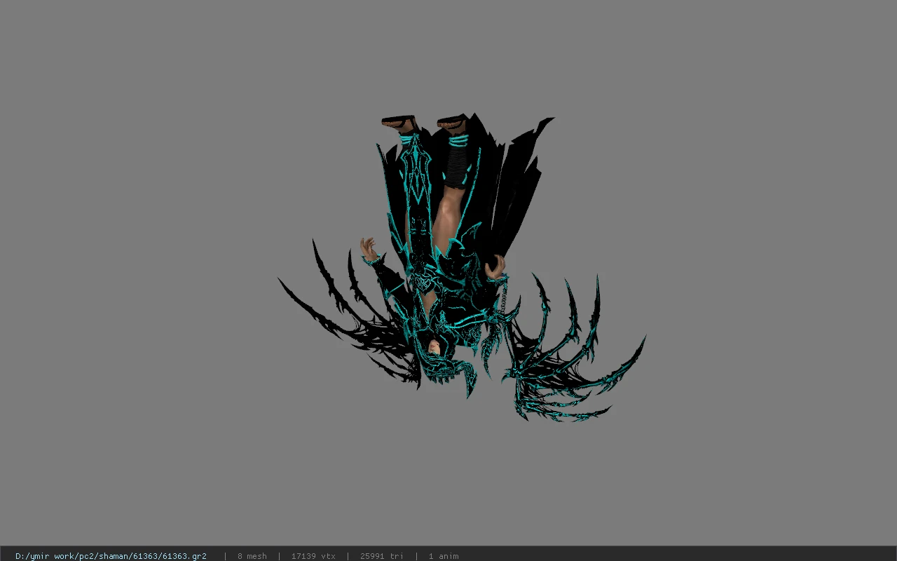The width and height of the screenshot is (897, 561).
Task: Click the '17139 vtx' vertex count
Action: (313, 556)
